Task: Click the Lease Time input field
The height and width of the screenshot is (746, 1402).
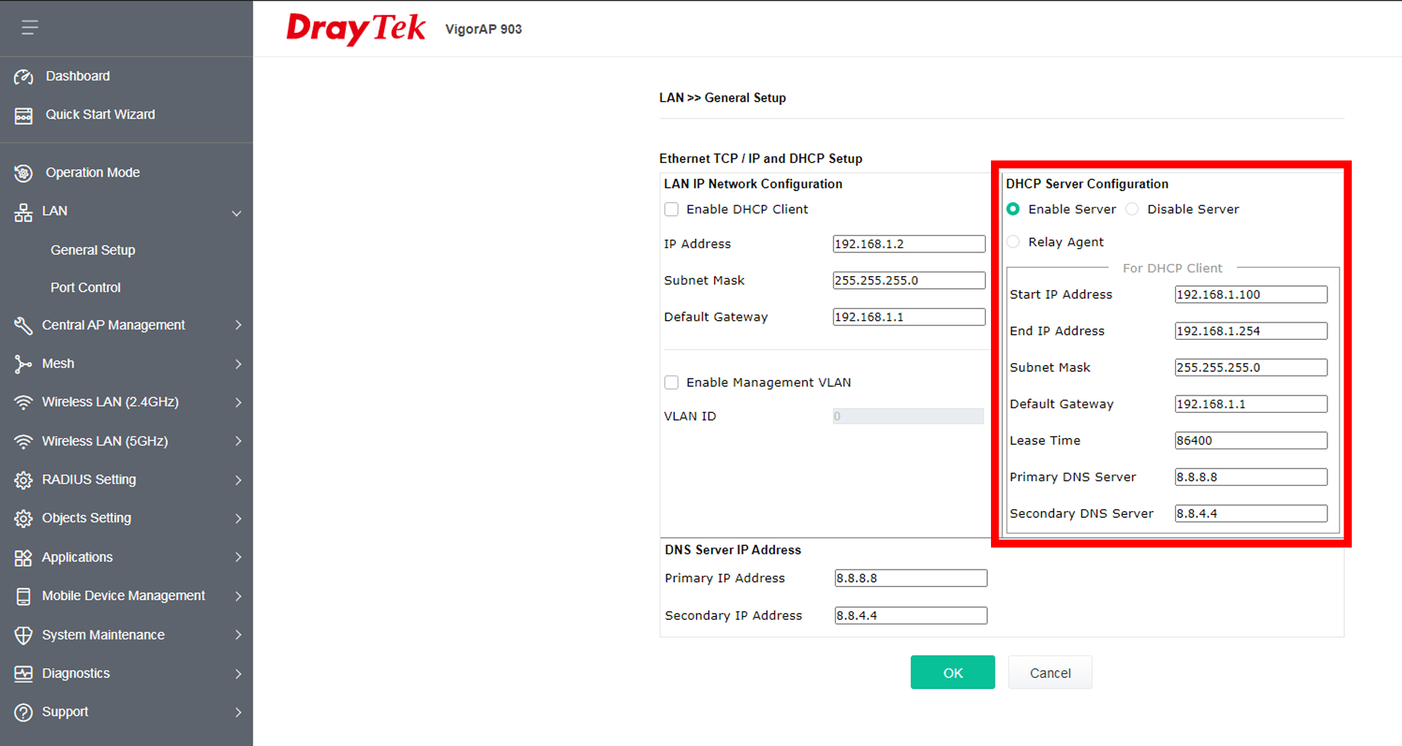Action: [x=1251, y=440]
